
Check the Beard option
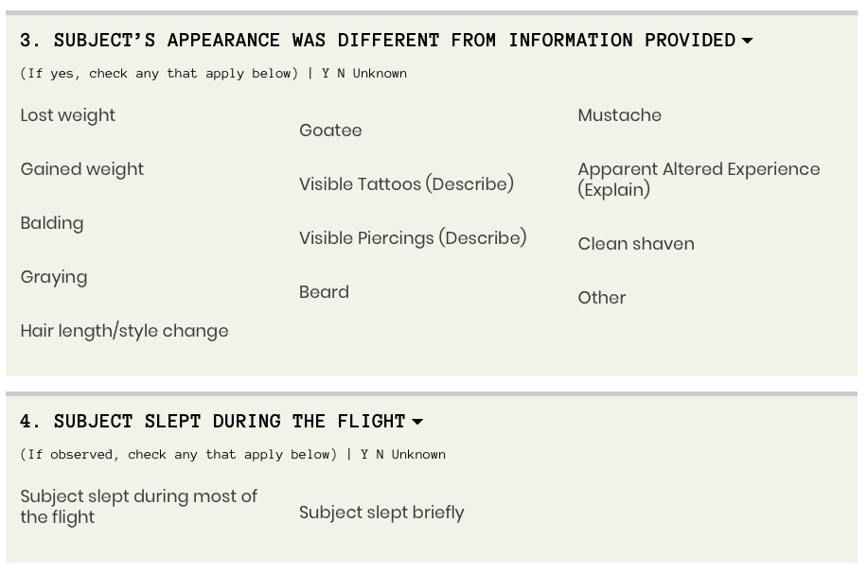[x=324, y=292]
